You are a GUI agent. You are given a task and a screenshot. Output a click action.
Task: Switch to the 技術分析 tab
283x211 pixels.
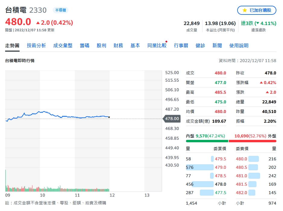(36, 46)
